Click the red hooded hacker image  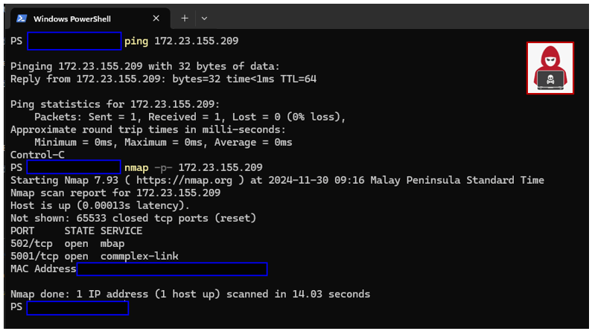550,68
